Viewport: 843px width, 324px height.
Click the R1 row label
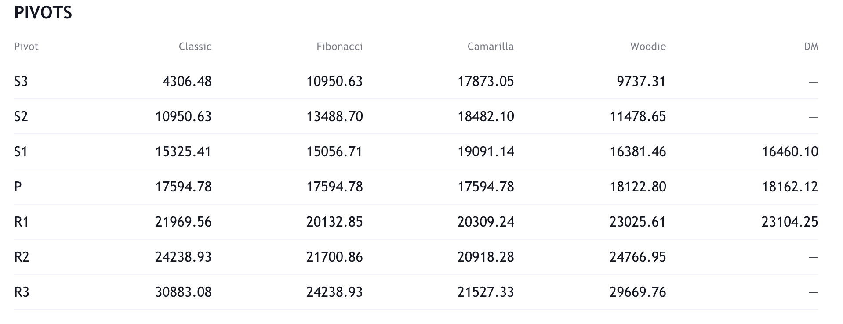click(x=22, y=222)
